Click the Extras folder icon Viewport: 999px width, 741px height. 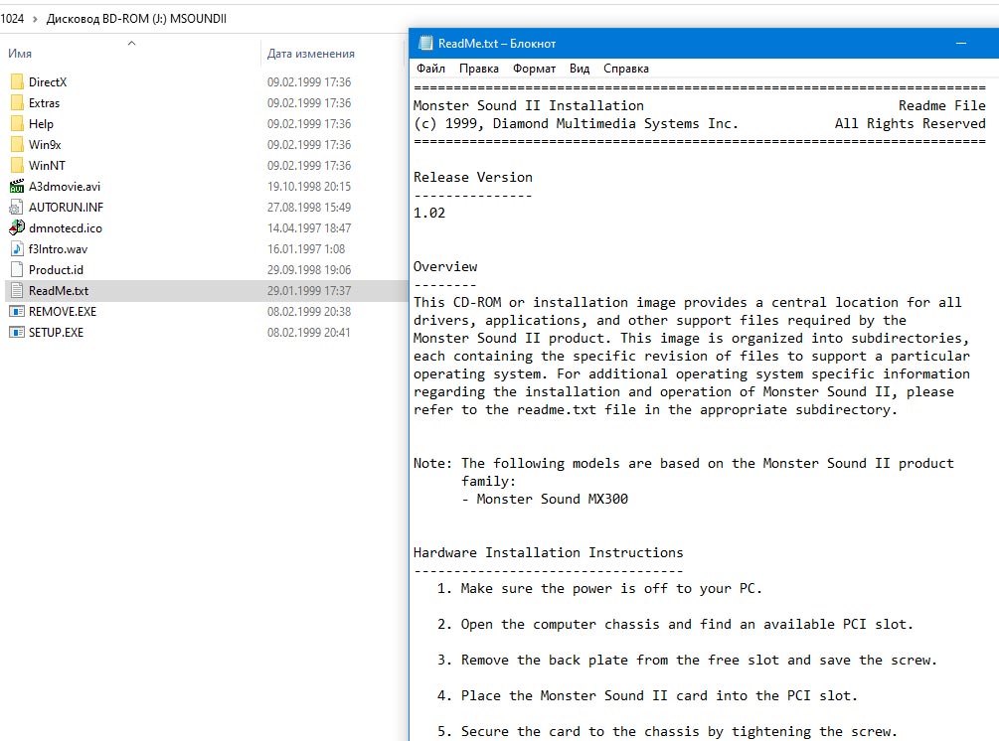point(17,103)
